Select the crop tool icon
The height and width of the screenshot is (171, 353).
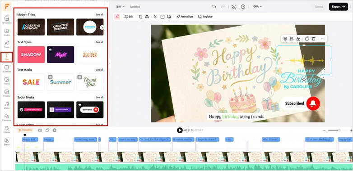140,17
